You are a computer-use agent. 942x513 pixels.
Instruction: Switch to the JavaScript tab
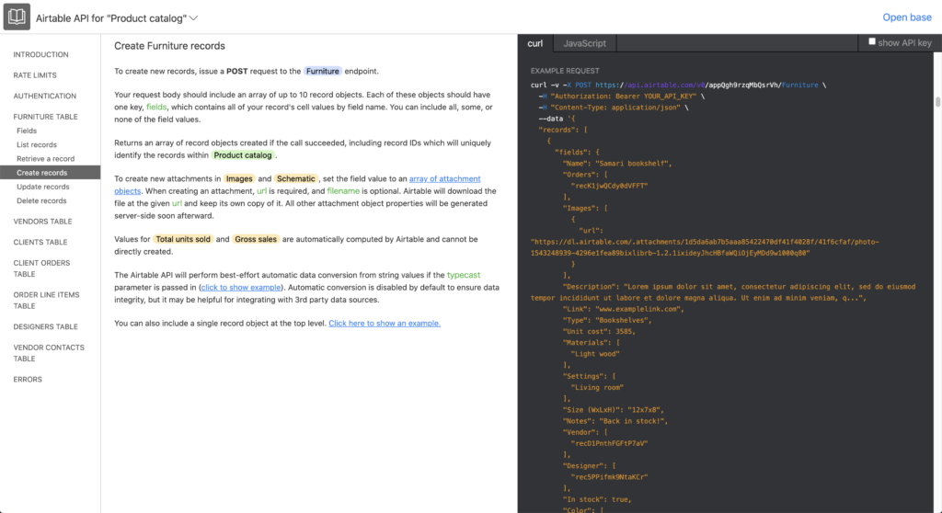(x=584, y=43)
